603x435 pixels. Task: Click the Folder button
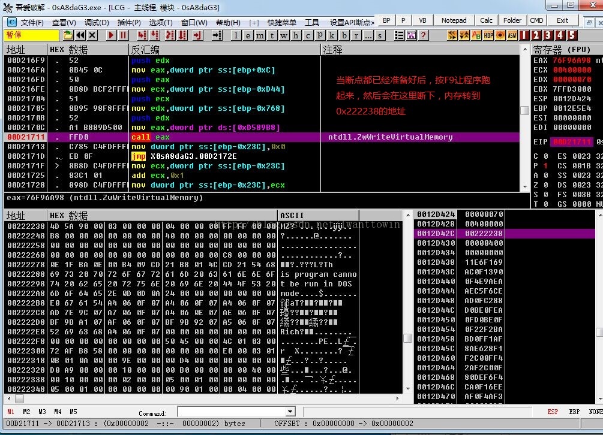click(512, 21)
